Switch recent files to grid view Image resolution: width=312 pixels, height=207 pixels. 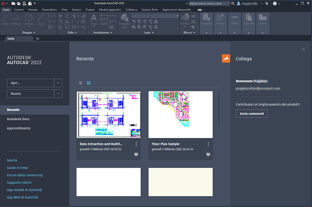tap(89, 83)
